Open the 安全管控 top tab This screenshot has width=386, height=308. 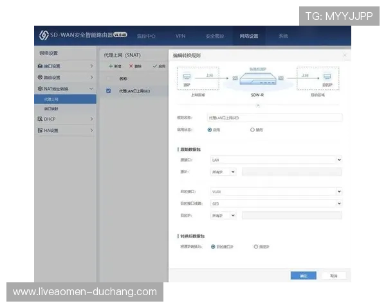(x=215, y=36)
